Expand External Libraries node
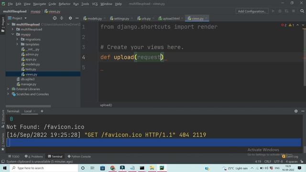The image size is (306, 172). click(8, 89)
